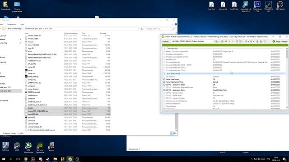Open the home profile dropdown icon next to Profiles
289x162 pixels.
coord(217,41)
